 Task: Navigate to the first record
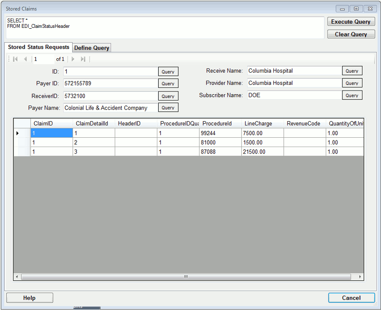(x=15, y=59)
